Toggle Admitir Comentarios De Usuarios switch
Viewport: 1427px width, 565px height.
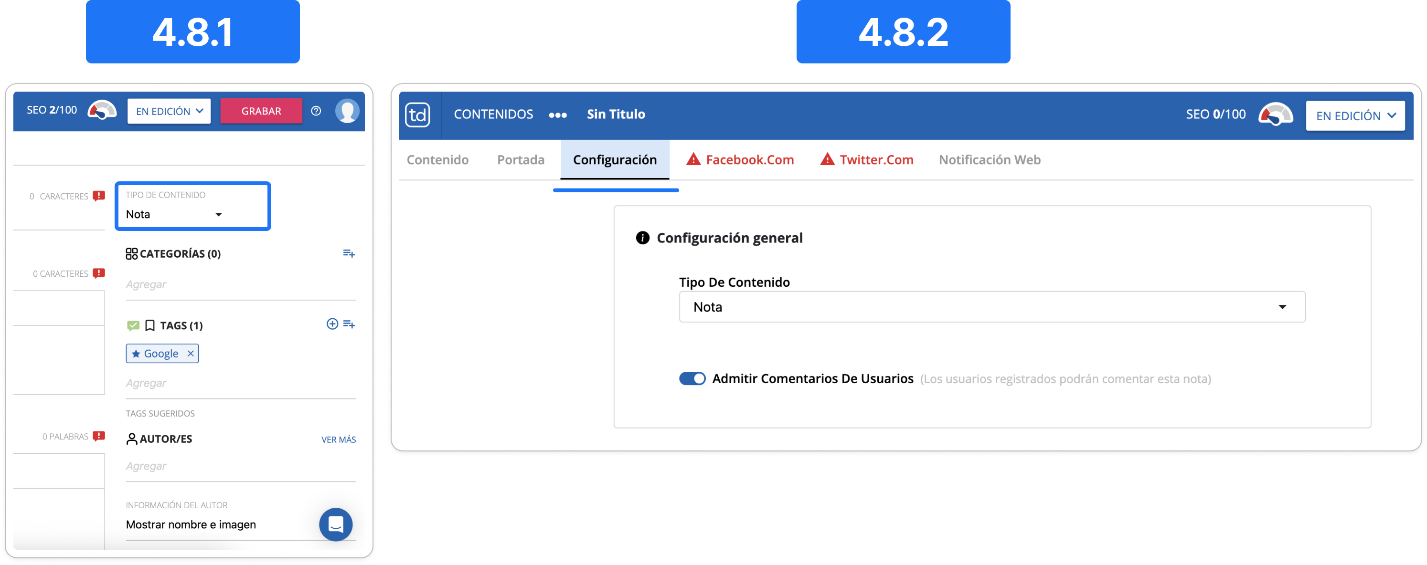[692, 378]
